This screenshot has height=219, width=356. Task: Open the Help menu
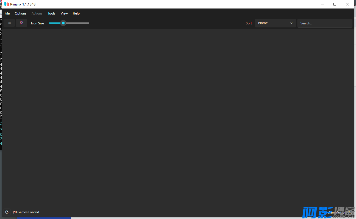click(76, 13)
